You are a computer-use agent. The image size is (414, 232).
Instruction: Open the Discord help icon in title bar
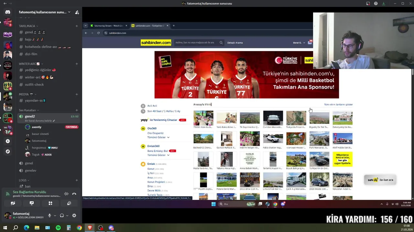376,4
